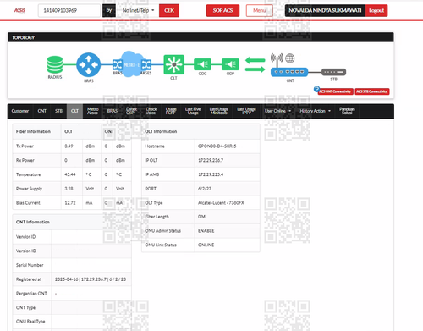This screenshot has height=331, width=423.
Task: Click the blue refresh icon near ACS ONT Connectivity
Action: point(316,89)
